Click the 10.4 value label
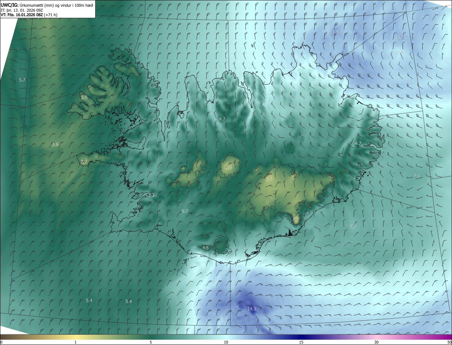The height and width of the screenshot is (345, 452). tap(399, 52)
